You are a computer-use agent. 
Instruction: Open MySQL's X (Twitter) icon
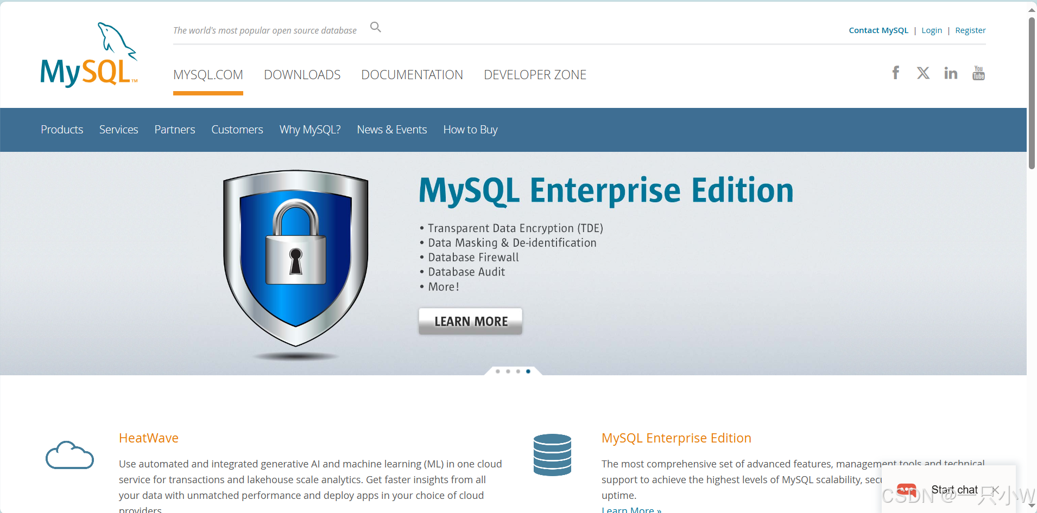923,73
